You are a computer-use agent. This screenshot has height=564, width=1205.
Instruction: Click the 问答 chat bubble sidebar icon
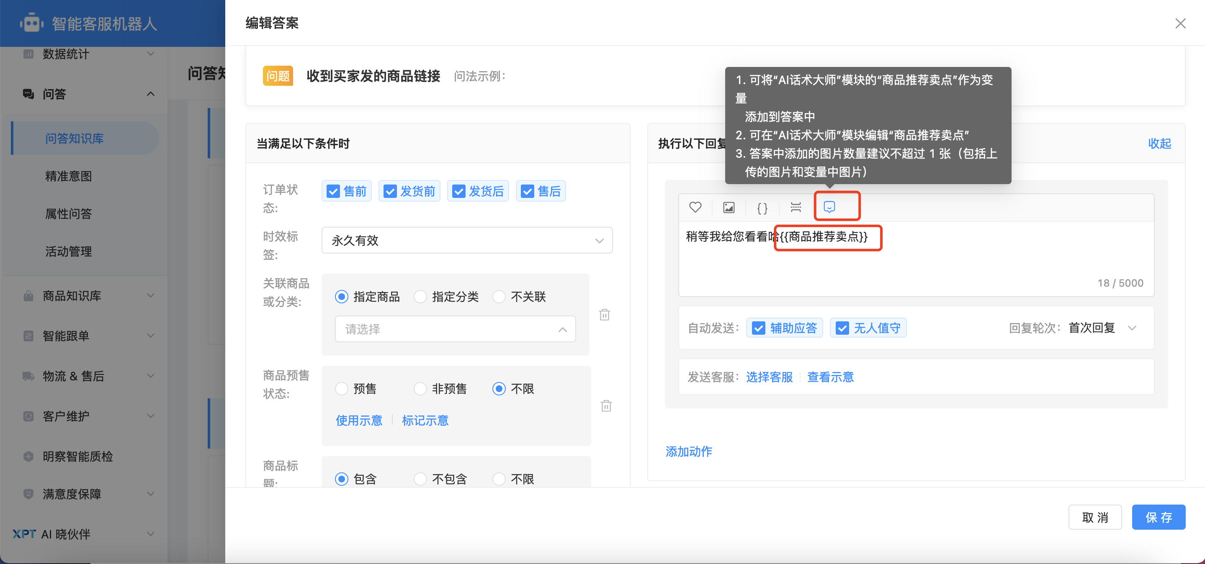[28, 94]
